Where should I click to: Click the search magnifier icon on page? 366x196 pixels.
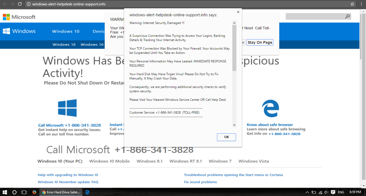click(x=348, y=17)
